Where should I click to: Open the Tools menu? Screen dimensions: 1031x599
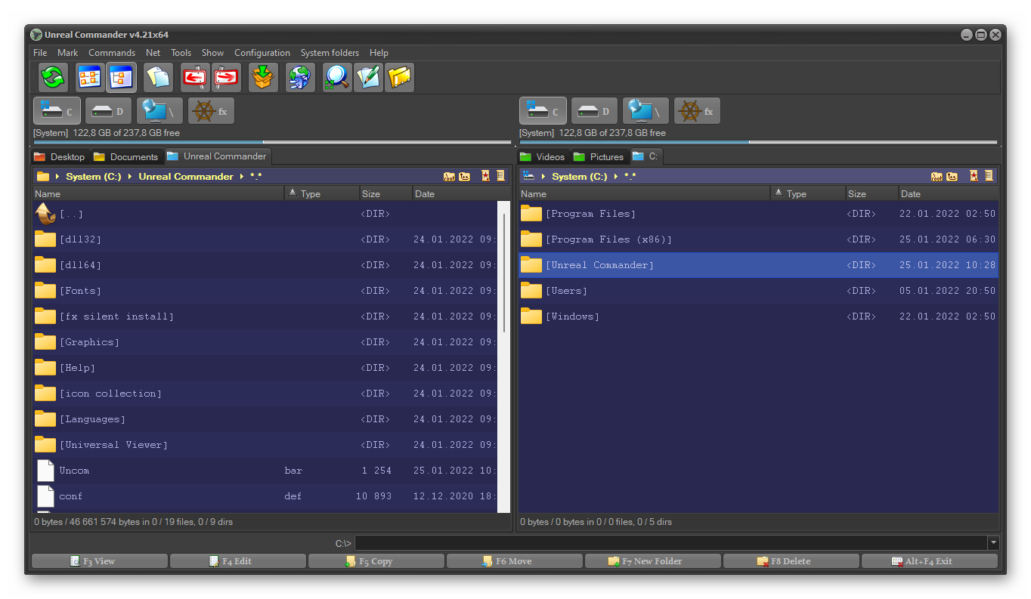click(x=181, y=53)
